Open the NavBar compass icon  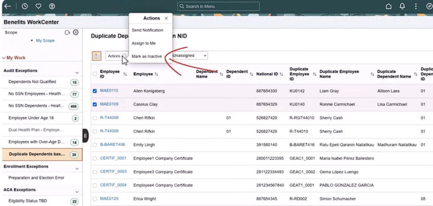pyautogui.click(x=429, y=6)
